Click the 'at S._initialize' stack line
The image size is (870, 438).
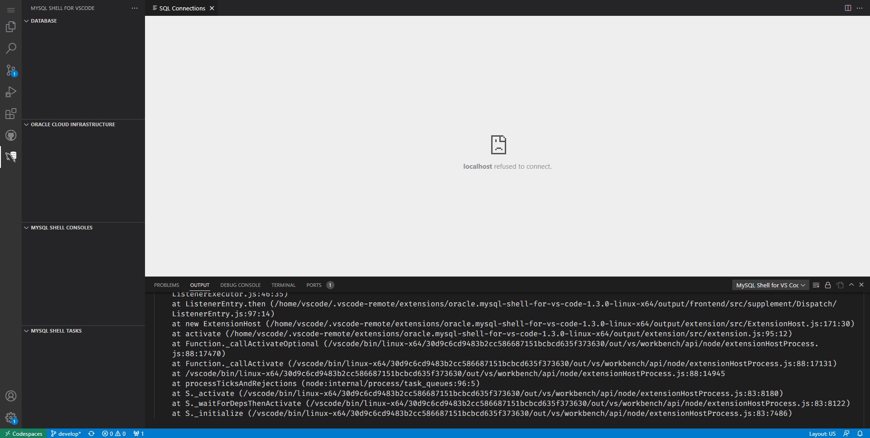click(482, 414)
